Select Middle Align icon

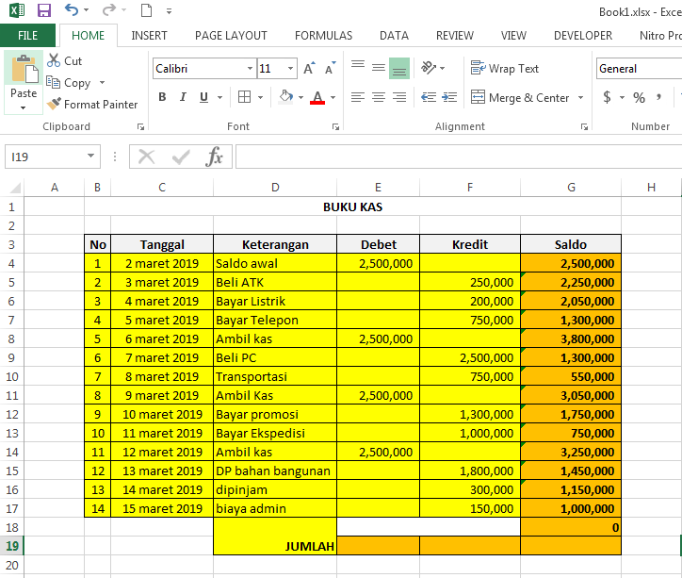pyautogui.click(x=379, y=68)
